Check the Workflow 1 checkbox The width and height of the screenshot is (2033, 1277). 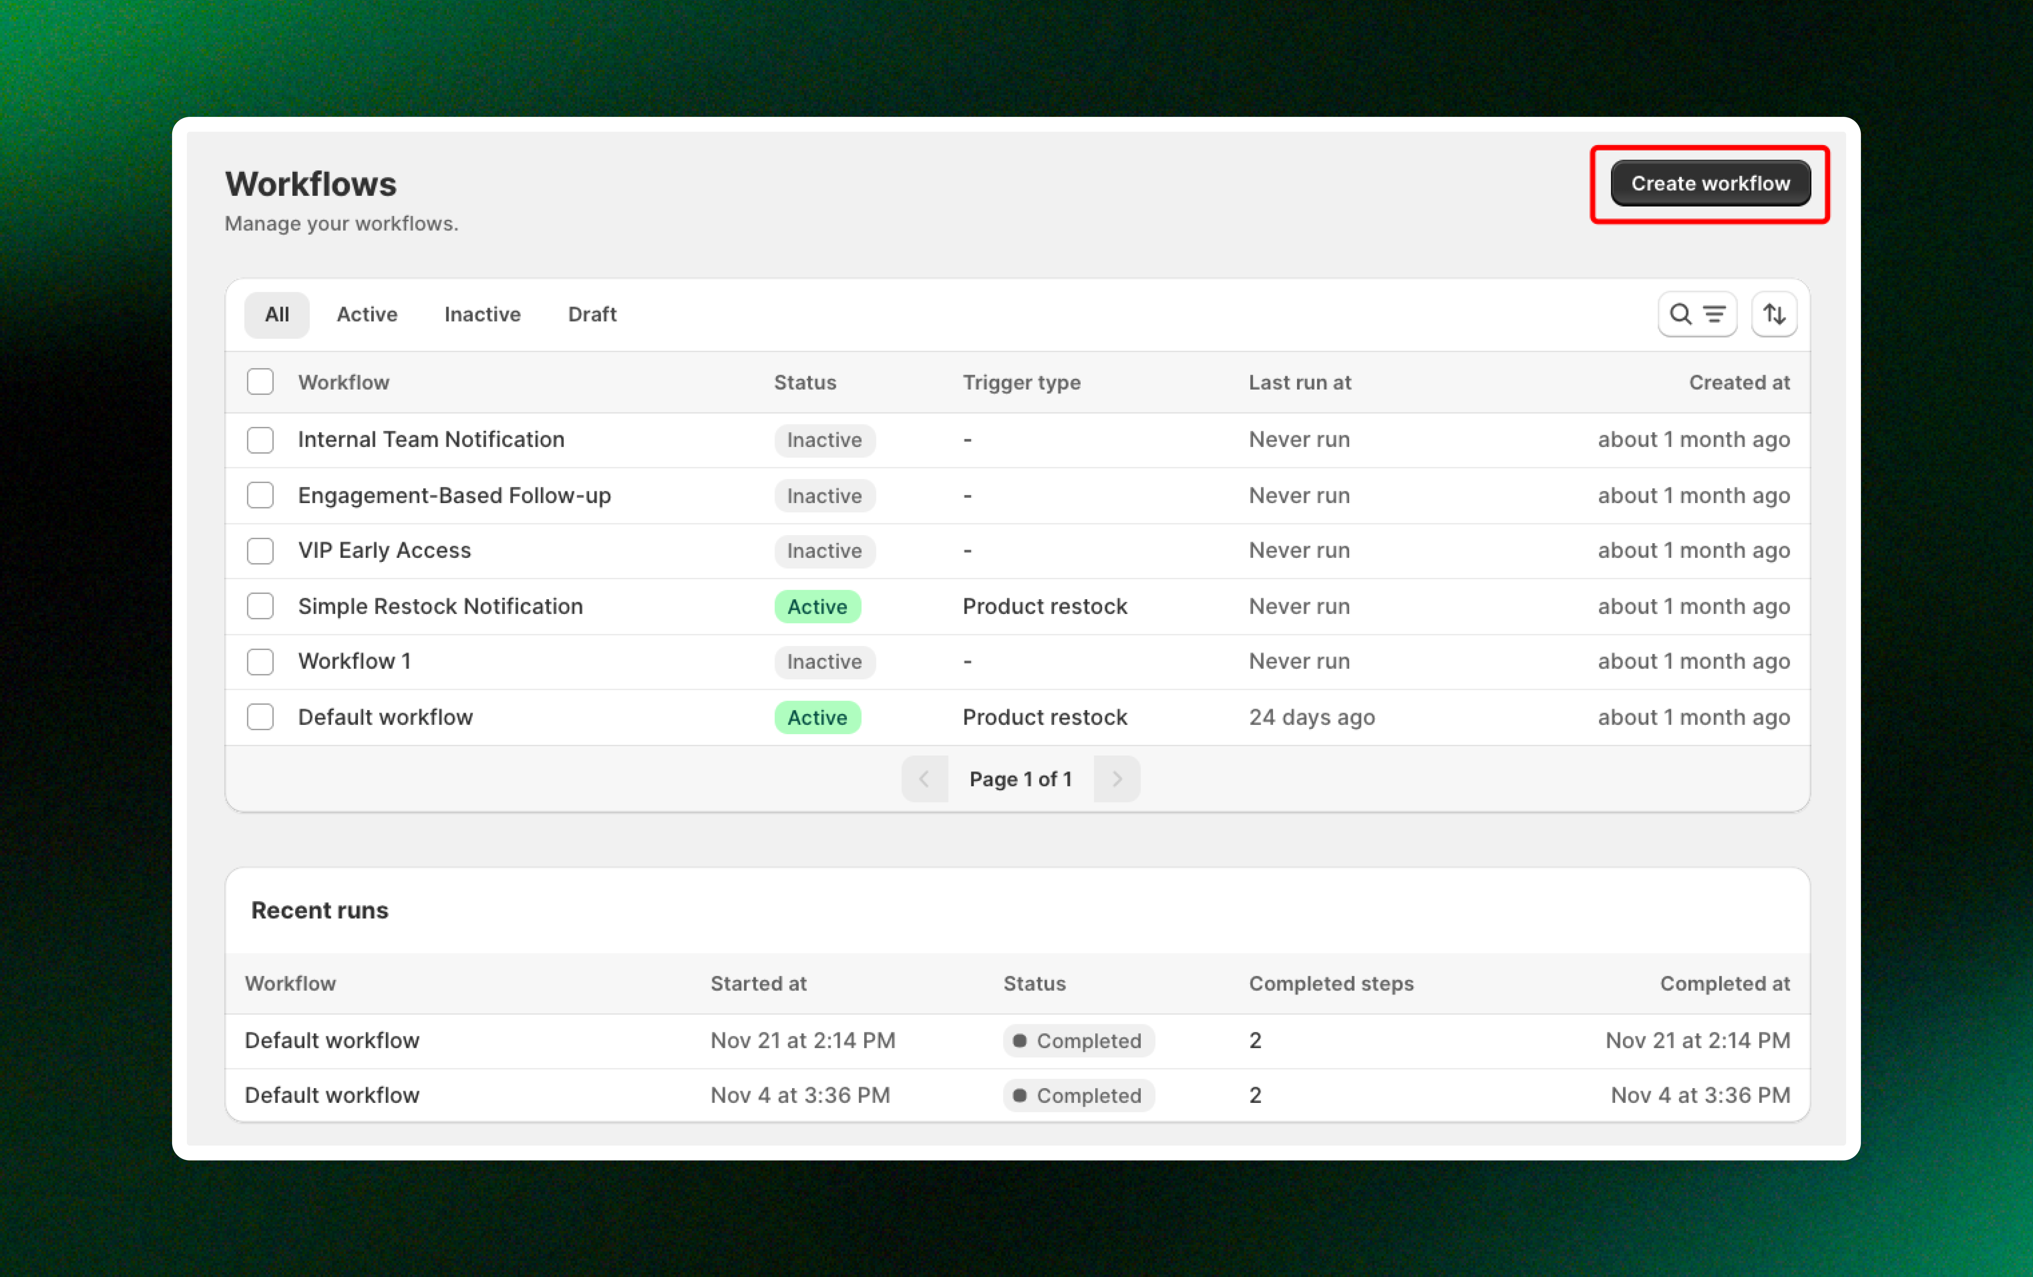click(x=260, y=662)
